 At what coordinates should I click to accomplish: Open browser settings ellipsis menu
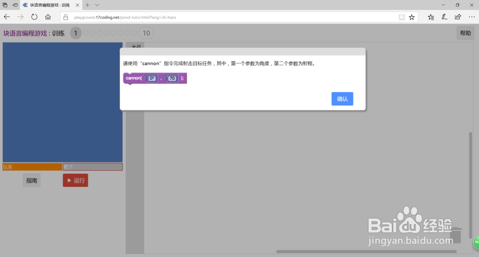tap(472, 17)
